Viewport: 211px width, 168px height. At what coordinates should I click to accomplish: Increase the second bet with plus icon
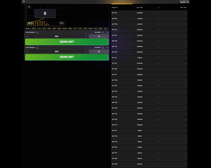[x=86, y=52]
